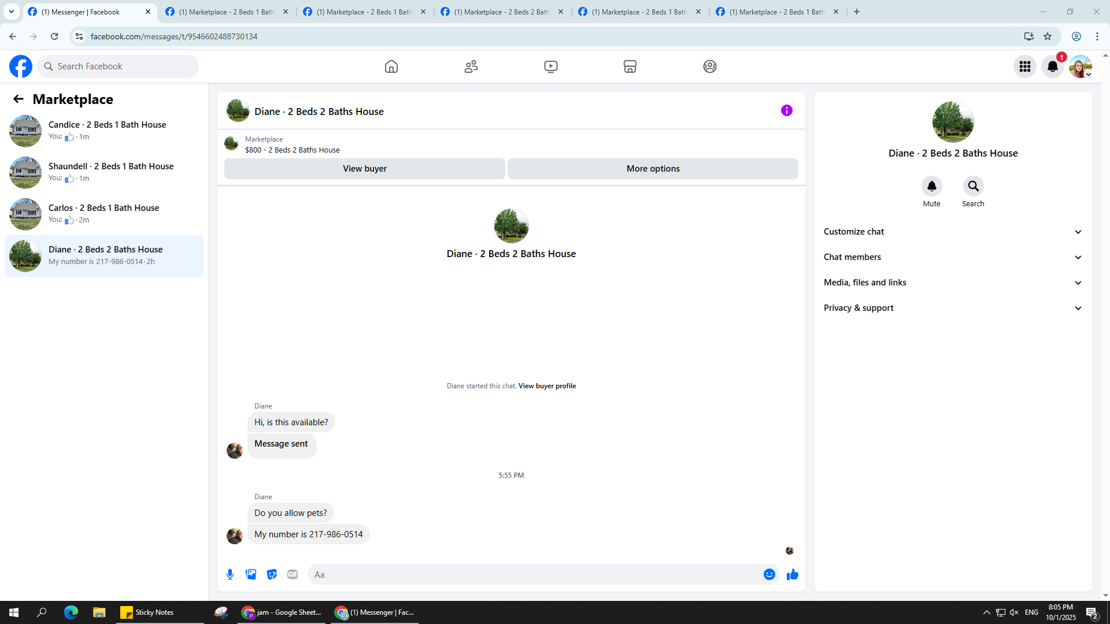Open the Friends icon in top navigation

coord(471,66)
